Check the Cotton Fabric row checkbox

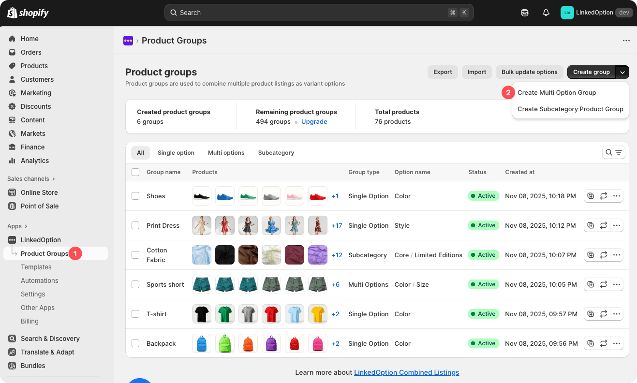pyautogui.click(x=135, y=255)
